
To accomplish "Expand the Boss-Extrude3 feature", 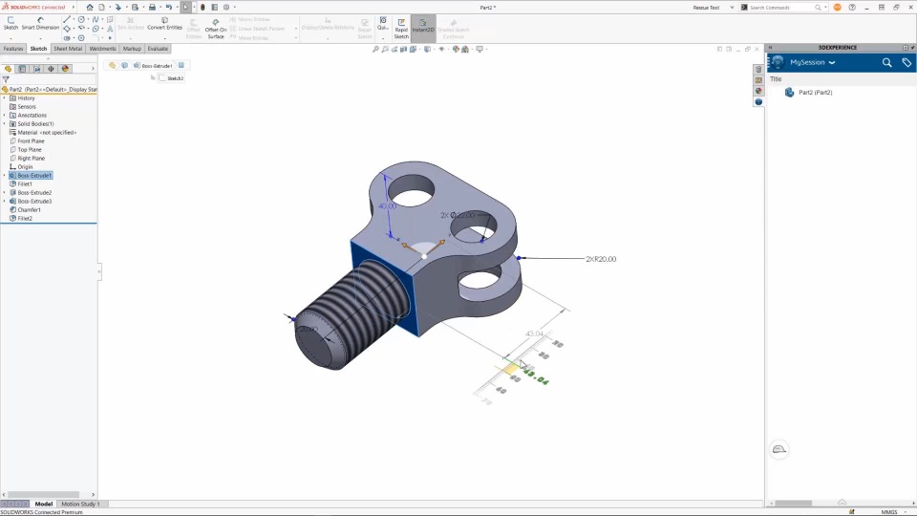I will point(5,202).
